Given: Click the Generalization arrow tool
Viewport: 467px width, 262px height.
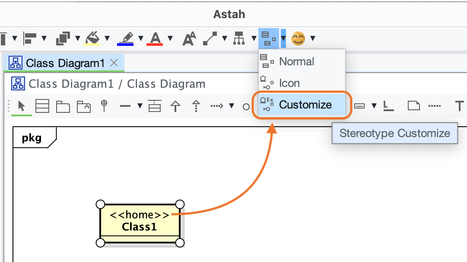Looking at the screenshot, I should (175, 106).
